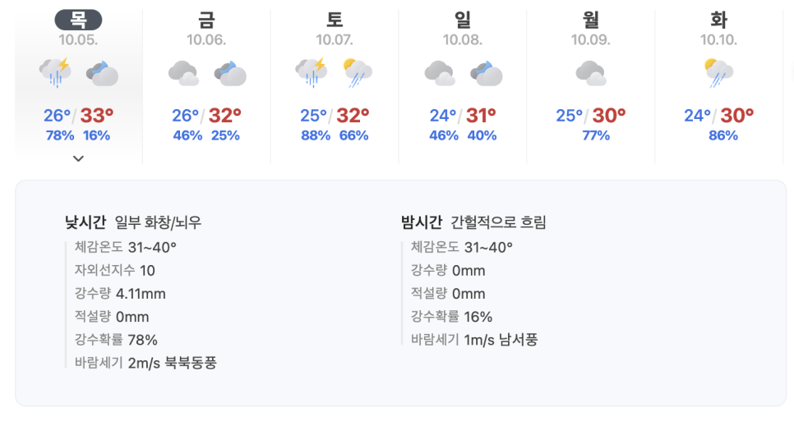Click Friday daytime cloudy icon
This screenshot has width=794, height=421.
tap(183, 73)
